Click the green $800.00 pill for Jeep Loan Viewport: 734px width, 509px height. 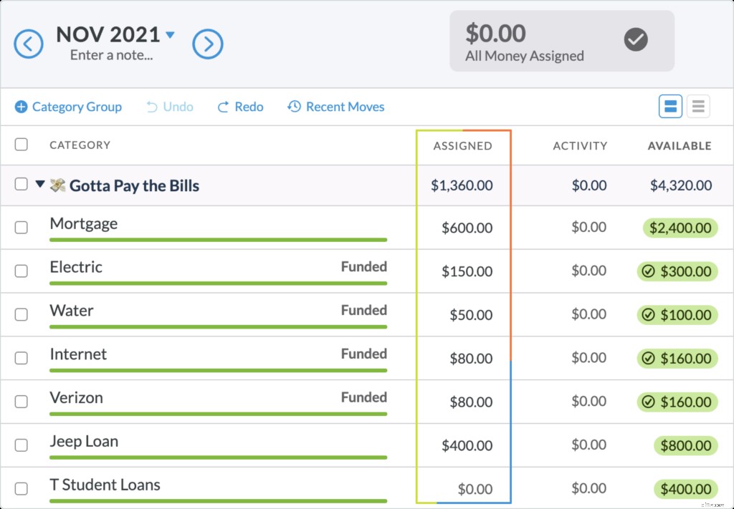point(685,445)
